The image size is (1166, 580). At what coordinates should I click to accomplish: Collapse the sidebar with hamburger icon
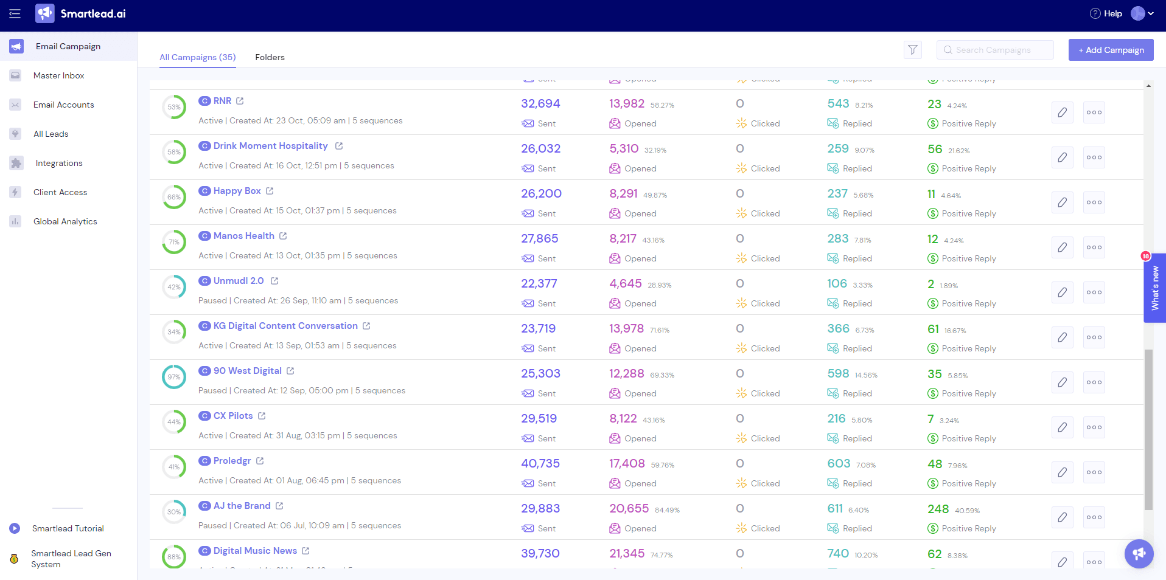pyautogui.click(x=15, y=13)
